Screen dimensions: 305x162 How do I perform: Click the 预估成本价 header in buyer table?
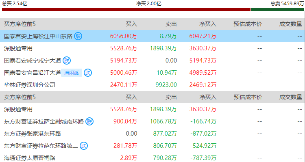248,24
